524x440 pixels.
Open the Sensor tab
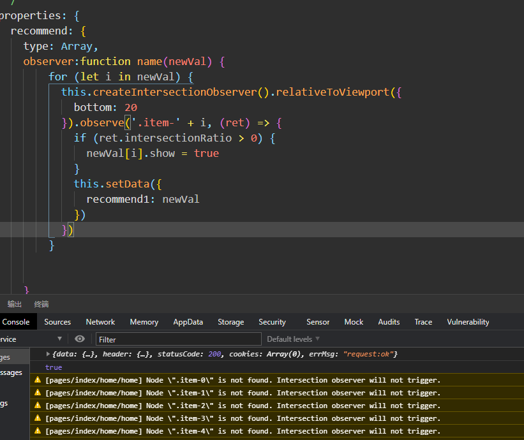click(318, 322)
